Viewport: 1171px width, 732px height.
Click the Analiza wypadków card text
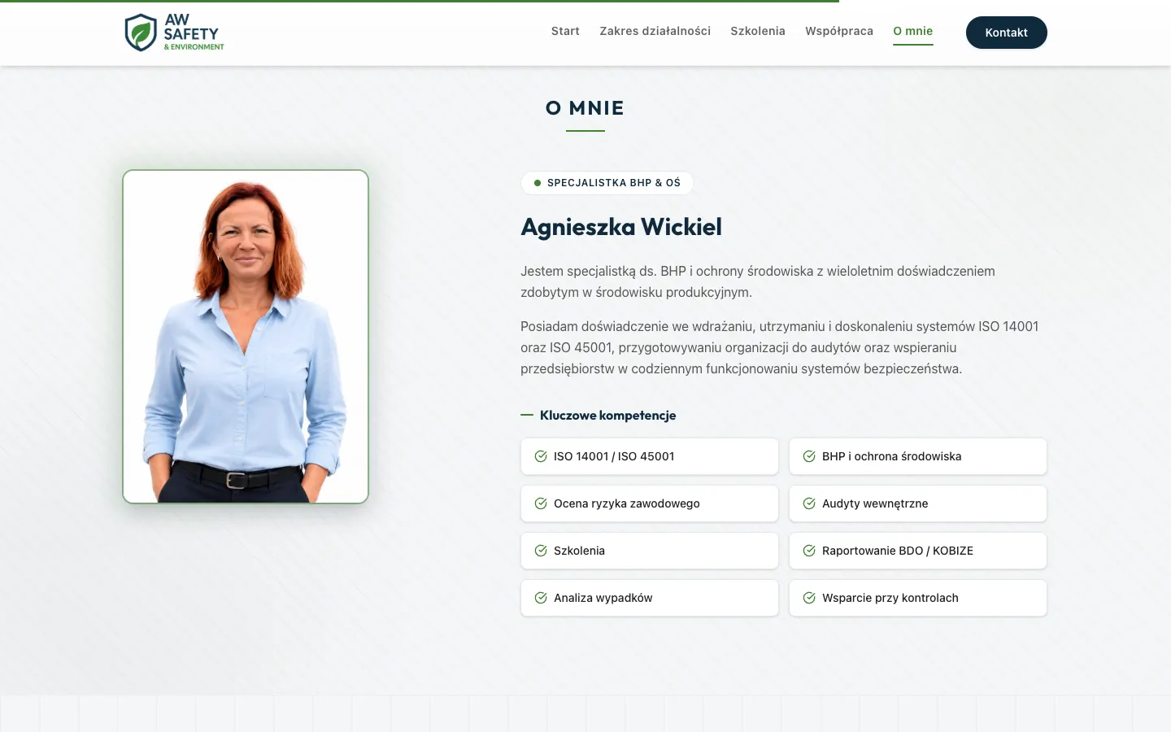[x=603, y=598]
